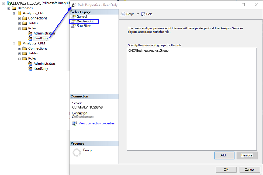Cancel the Role Properties dialog
This screenshot has height=175, width=263.
[x=249, y=169]
